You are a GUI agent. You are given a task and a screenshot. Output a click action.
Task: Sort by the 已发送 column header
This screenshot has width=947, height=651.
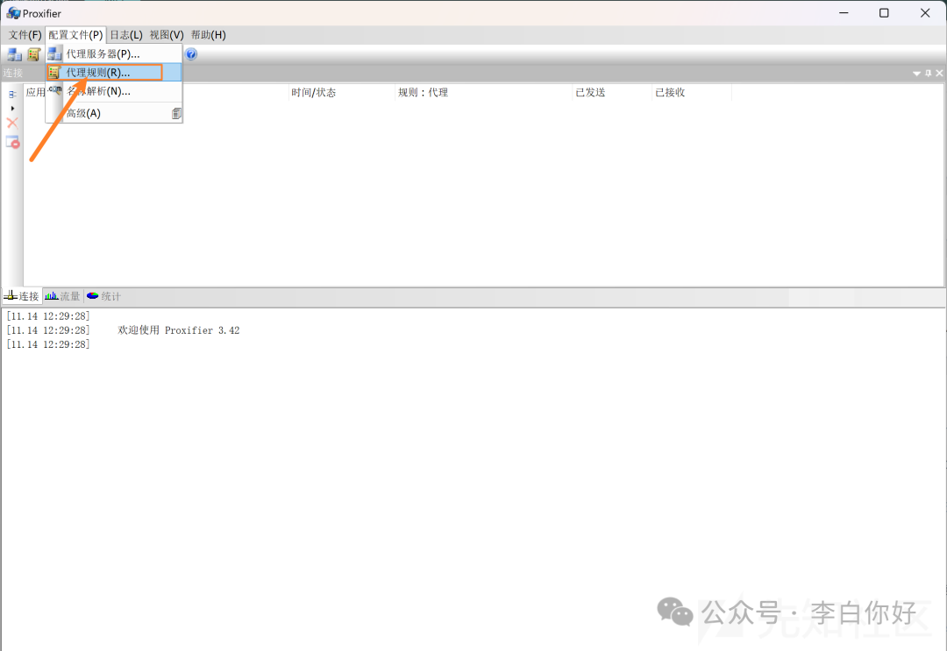612,92
